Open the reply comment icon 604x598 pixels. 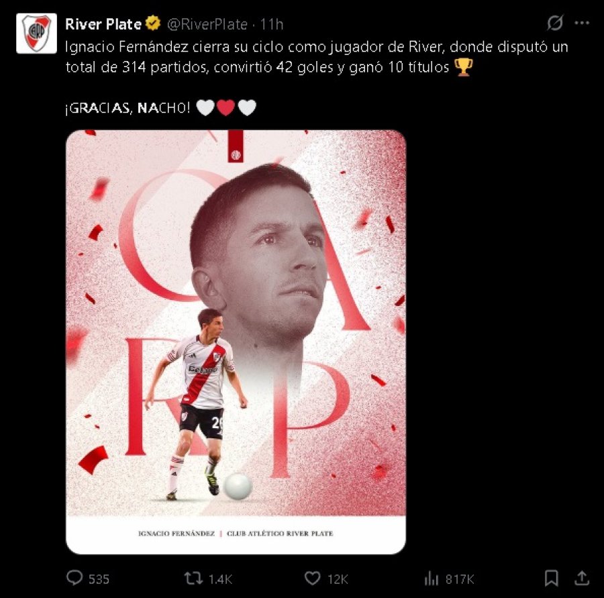pyautogui.click(x=74, y=578)
